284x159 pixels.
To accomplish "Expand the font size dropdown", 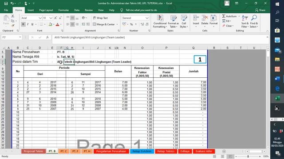I will coord(51,18).
